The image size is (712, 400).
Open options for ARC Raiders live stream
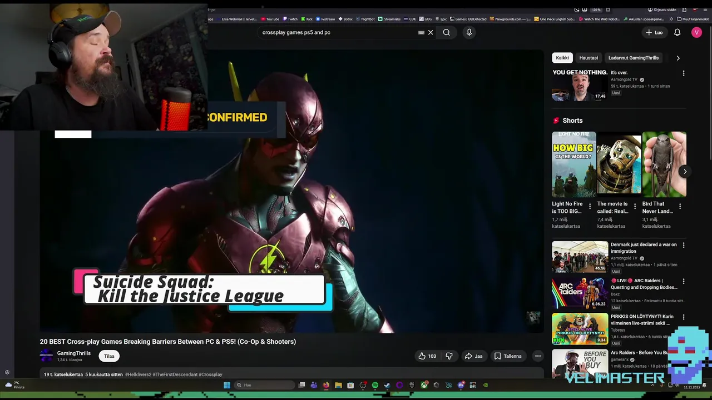click(x=684, y=281)
